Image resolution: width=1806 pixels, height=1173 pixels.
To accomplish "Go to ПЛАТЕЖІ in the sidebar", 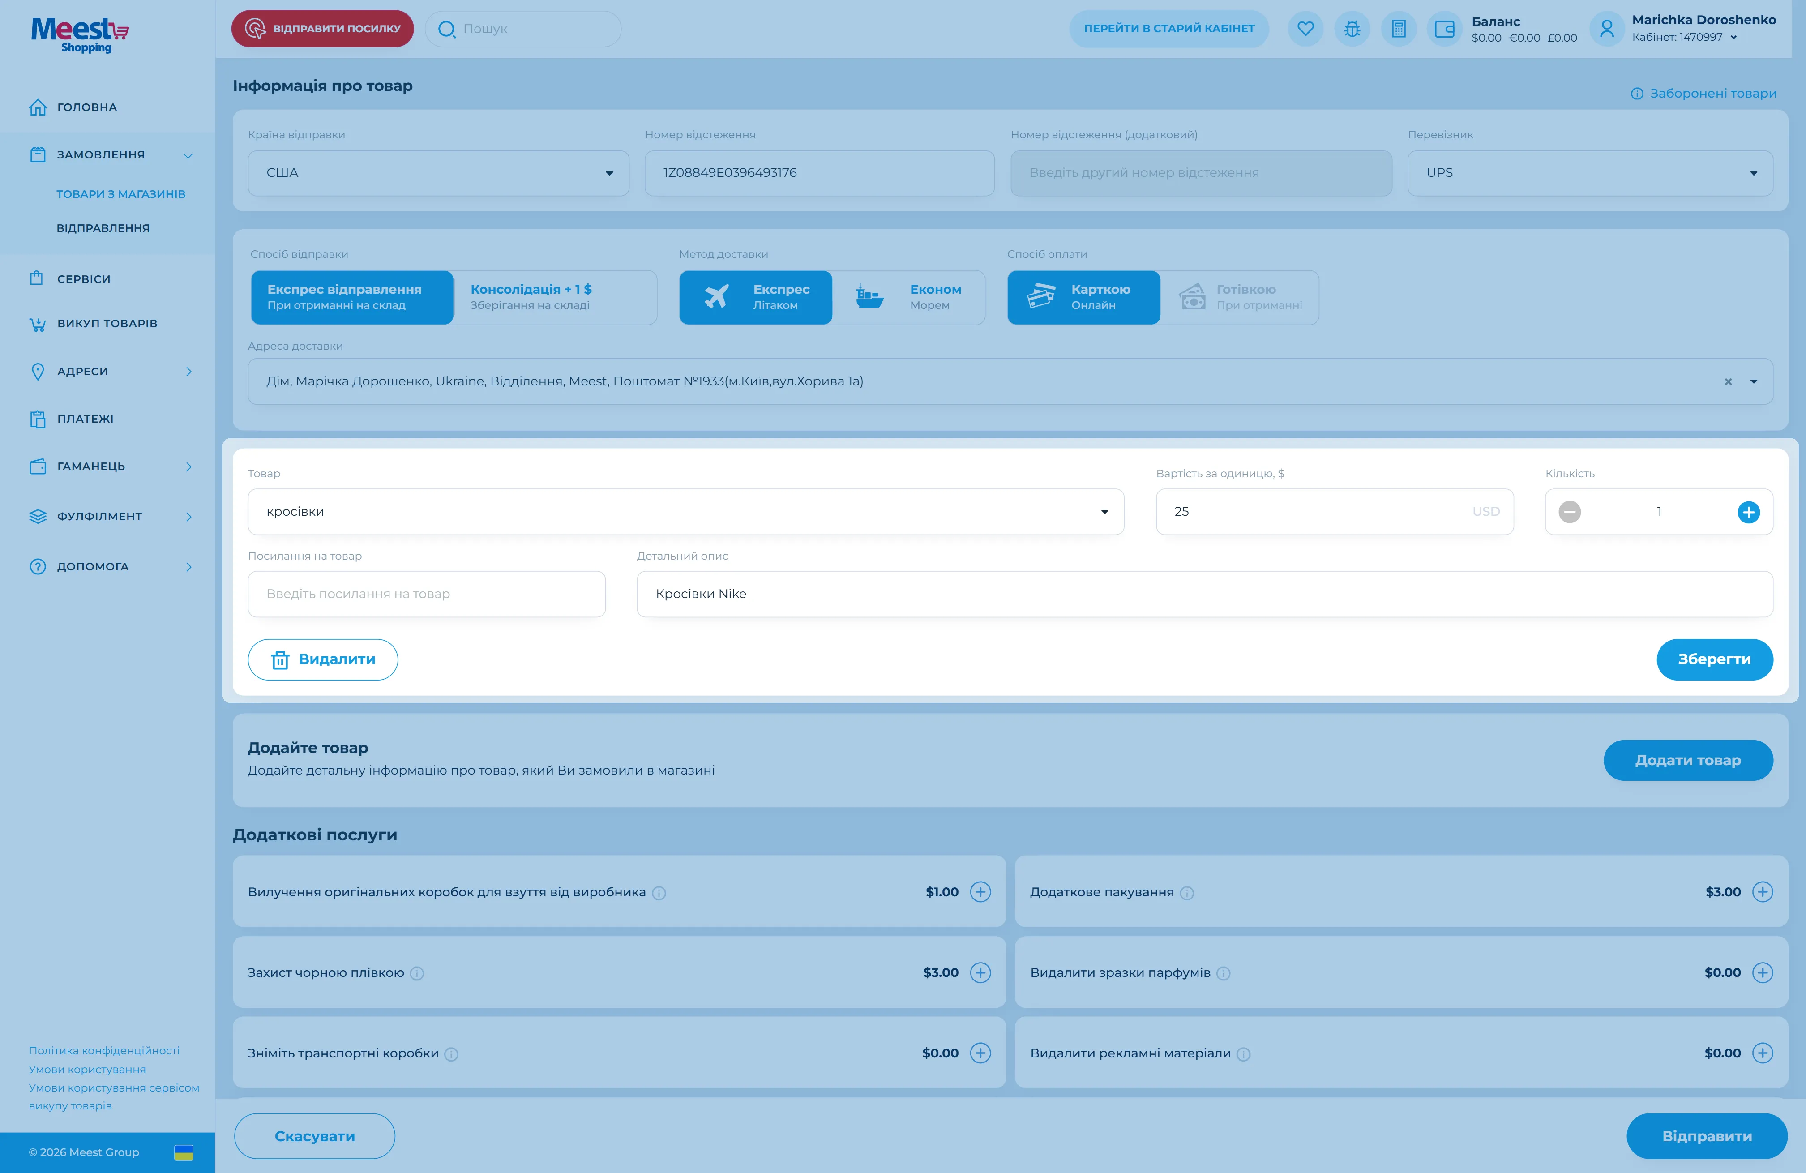I will pos(85,419).
